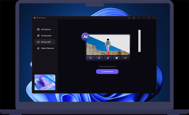Click the zoom in magnifier icon
This screenshot has width=189, height=115.
(99, 58)
